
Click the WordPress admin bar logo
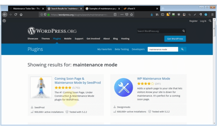click(4, 21)
